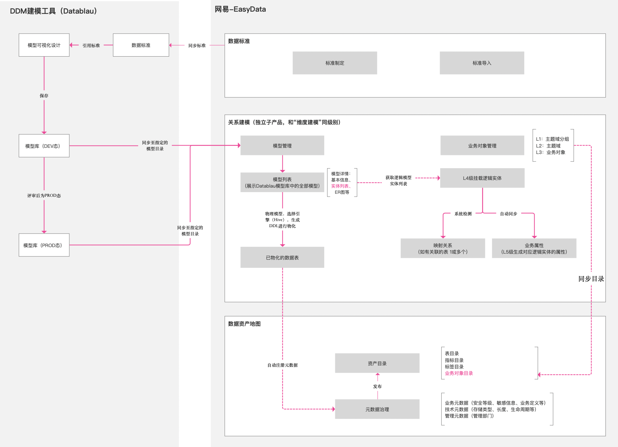The width and height of the screenshot is (618, 447).
Task: Click the 业务属性 block
Action: pos(534,248)
